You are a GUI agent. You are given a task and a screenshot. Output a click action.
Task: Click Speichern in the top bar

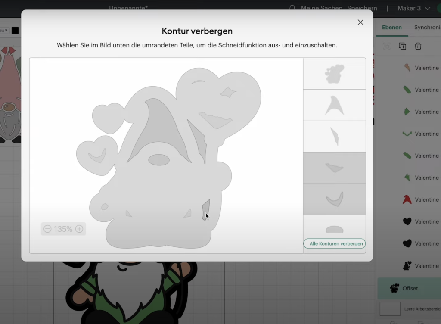coord(361,8)
